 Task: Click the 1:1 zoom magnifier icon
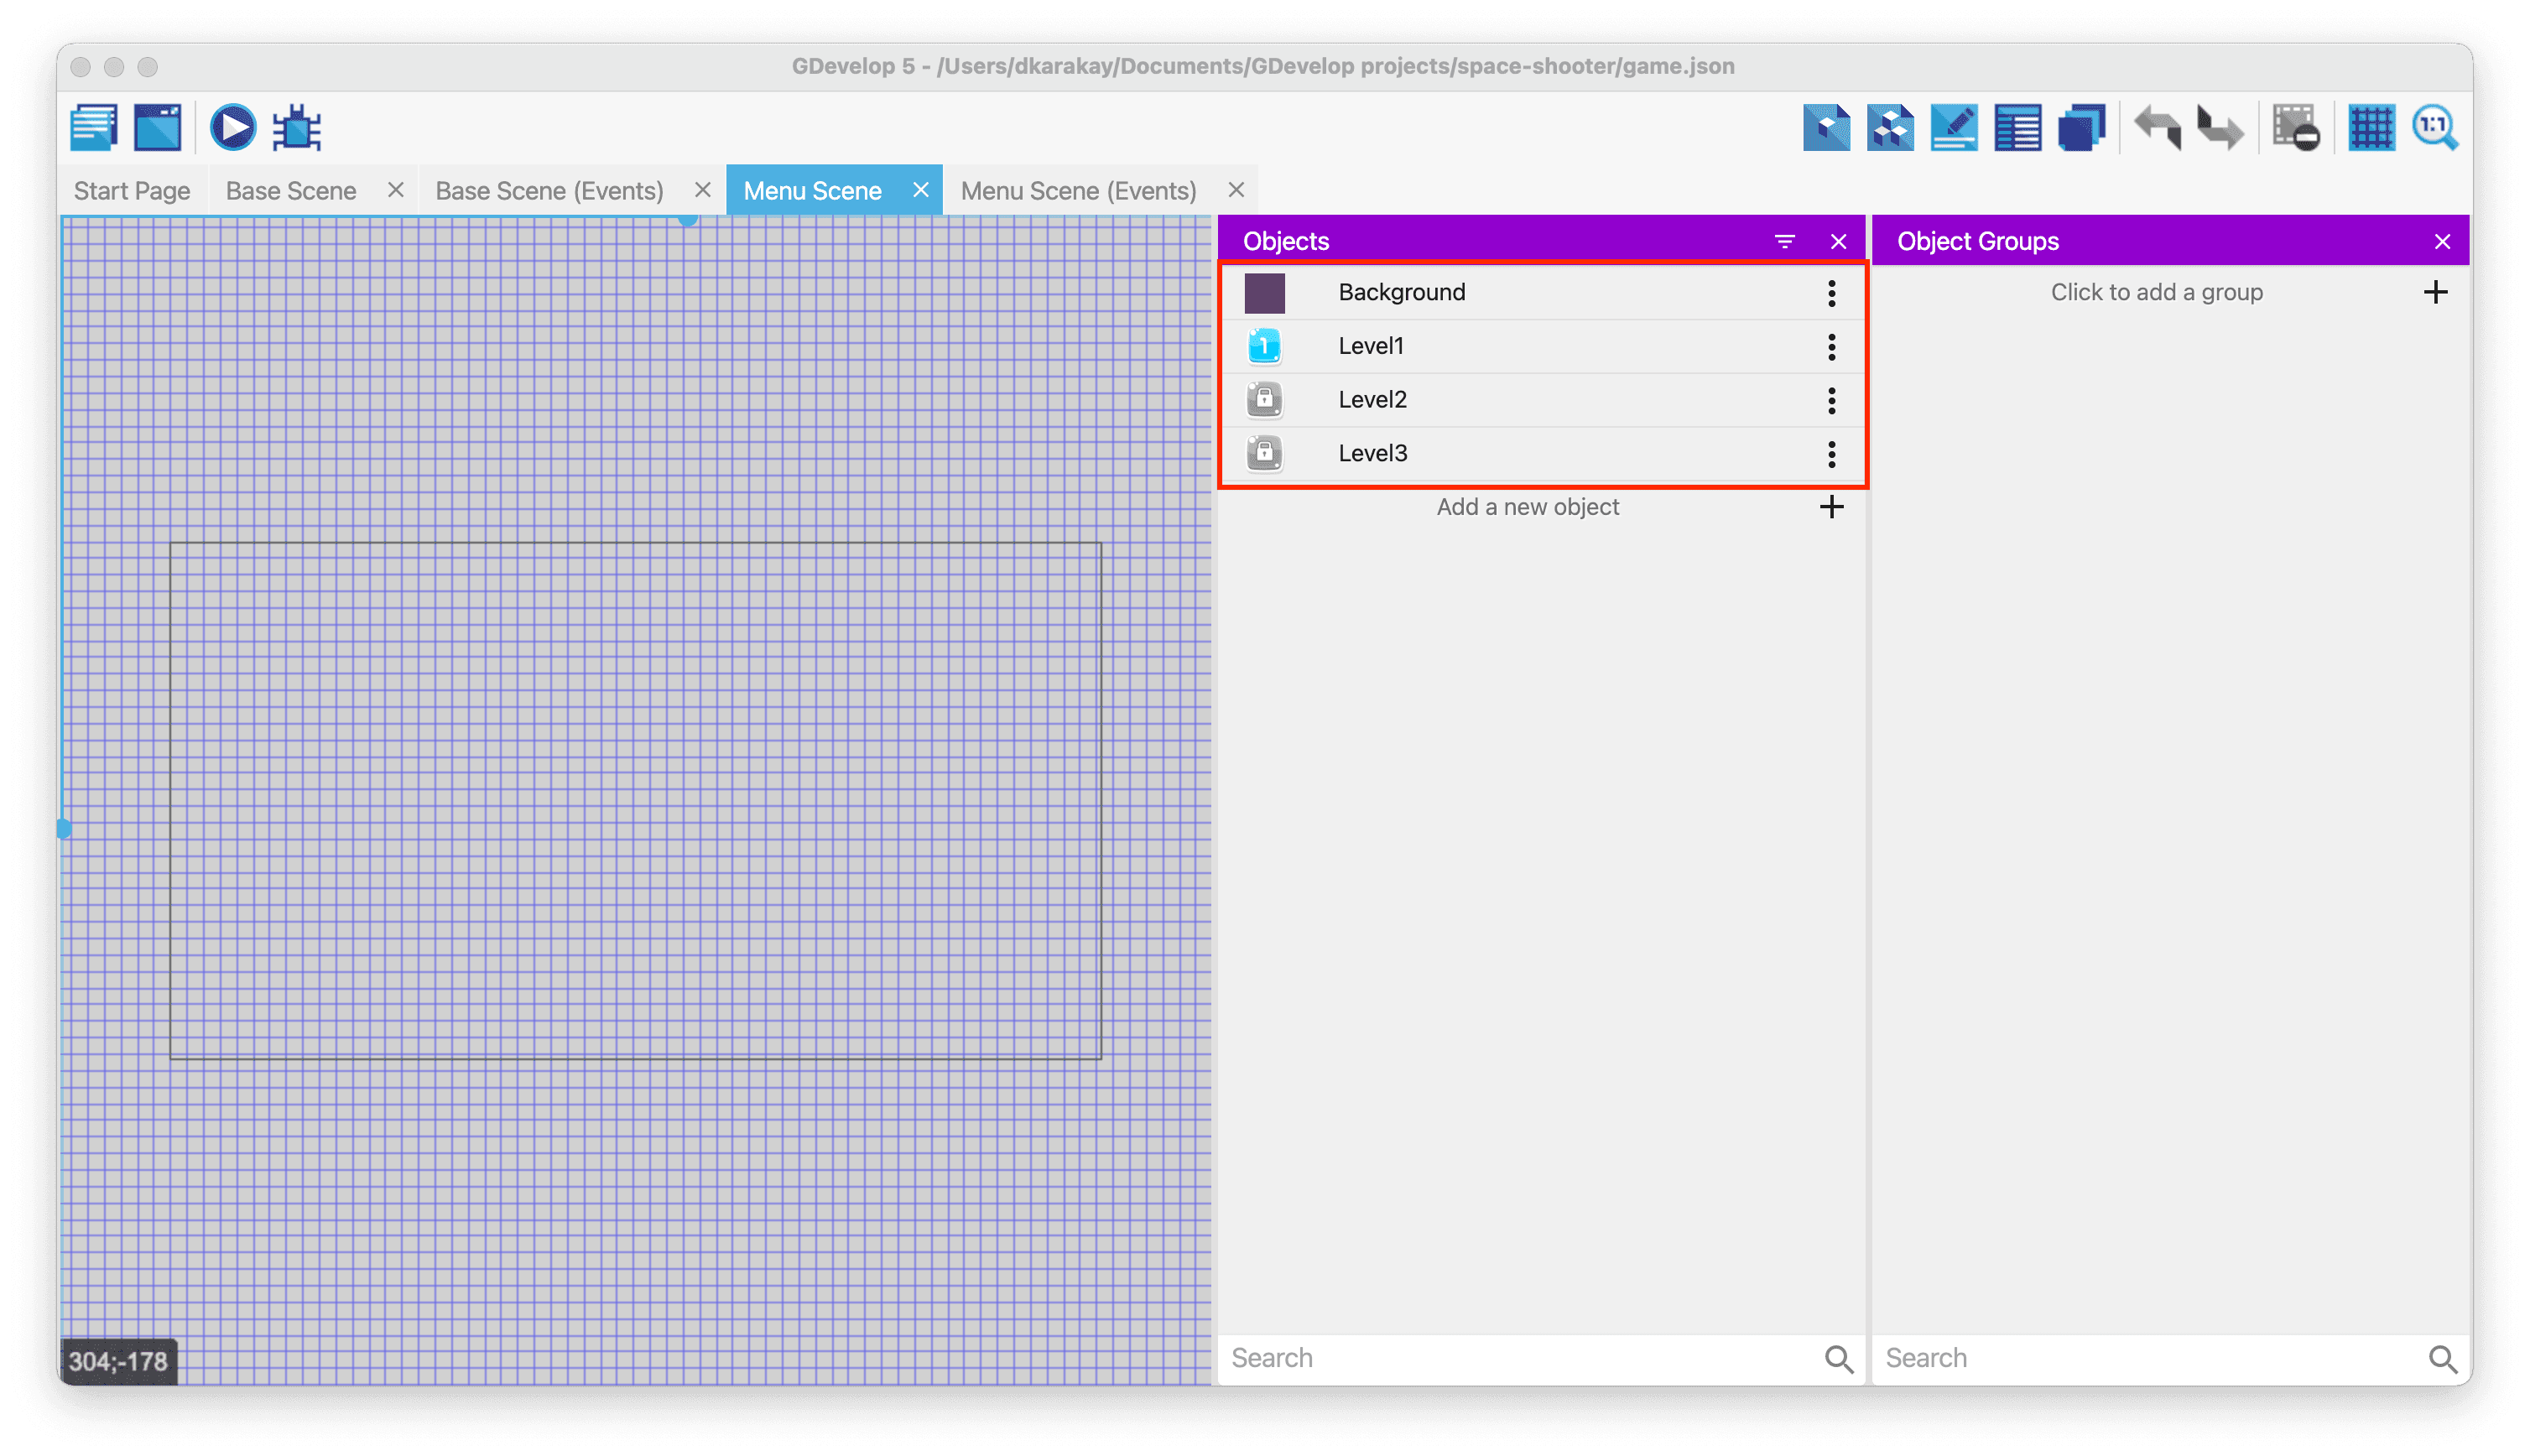click(2434, 128)
